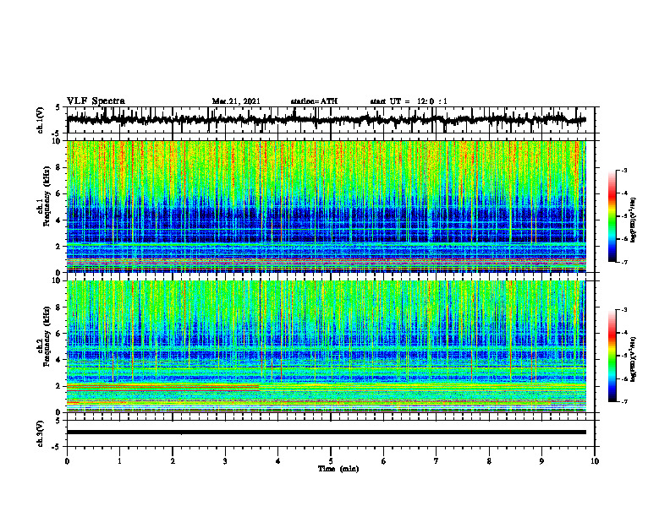Click inside the ch.2 spectrogram panel
Viewport: 670px width, 517px height.
[x=326, y=346]
